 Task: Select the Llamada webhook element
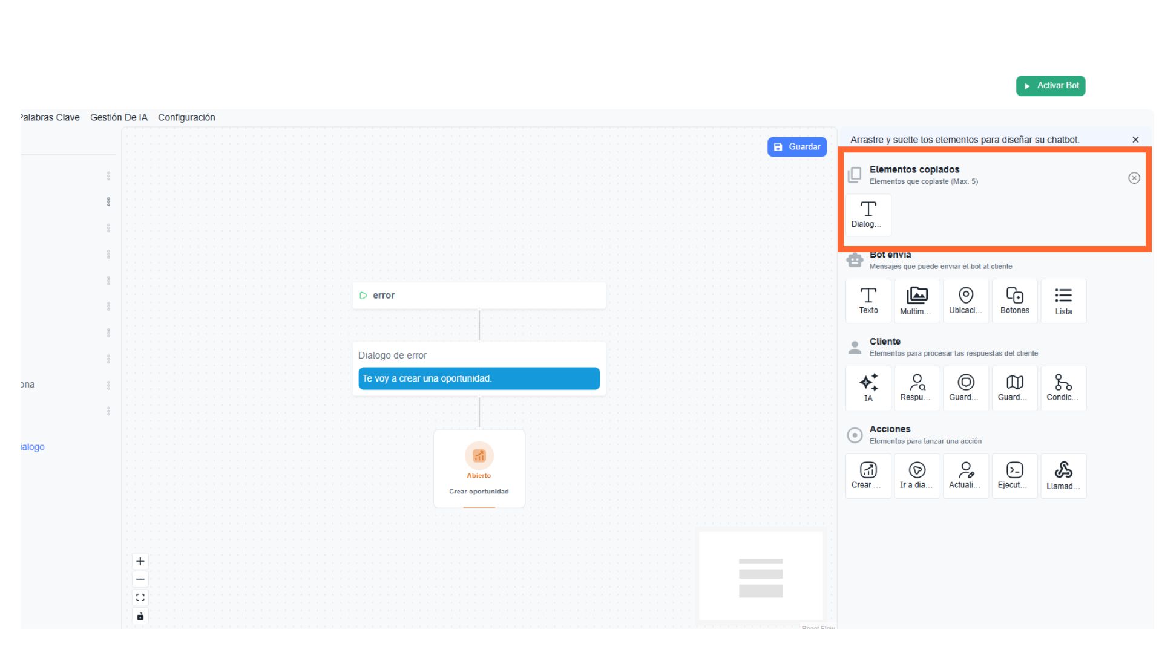coord(1063,475)
